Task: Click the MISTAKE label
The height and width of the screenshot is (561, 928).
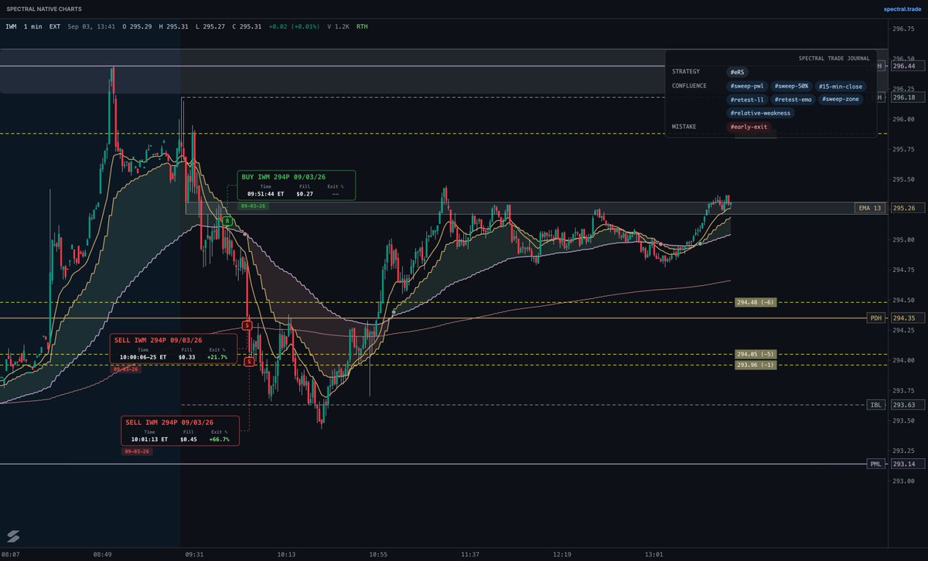Action: pos(684,126)
